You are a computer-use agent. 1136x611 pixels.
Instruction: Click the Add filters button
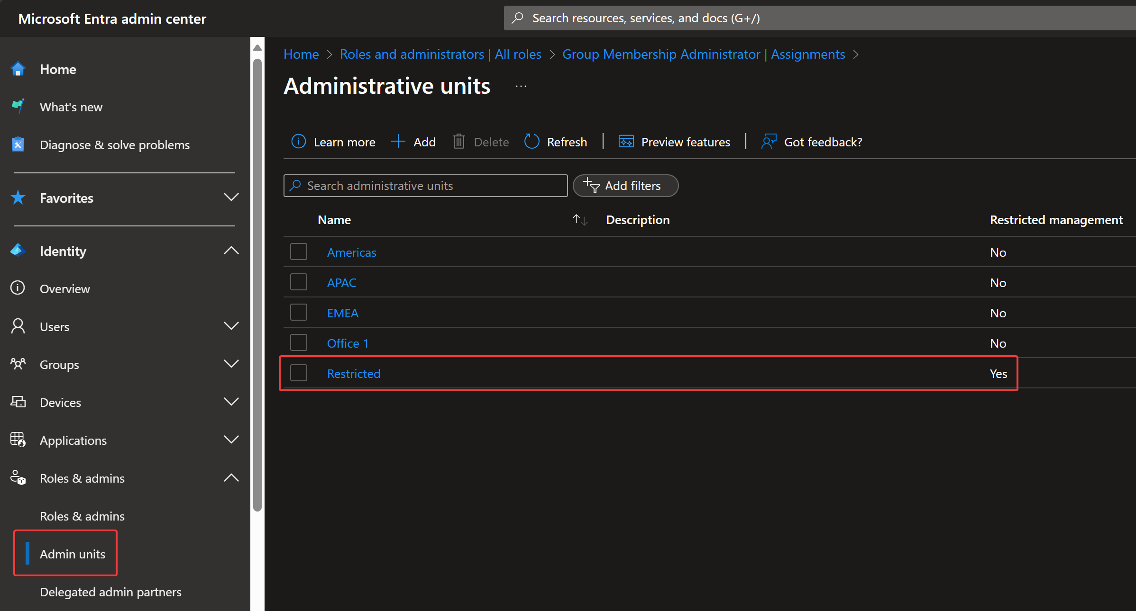pyautogui.click(x=625, y=186)
